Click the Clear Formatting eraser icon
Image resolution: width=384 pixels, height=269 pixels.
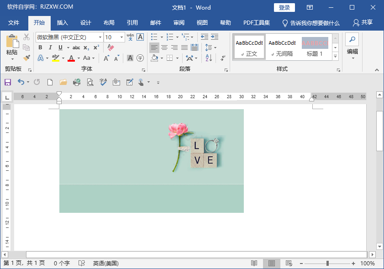coord(110,47)
